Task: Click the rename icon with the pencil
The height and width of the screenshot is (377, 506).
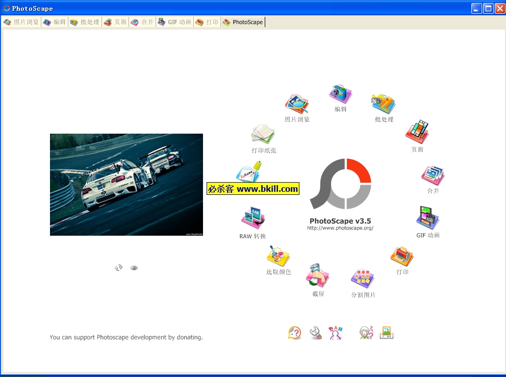Action: 249,172
